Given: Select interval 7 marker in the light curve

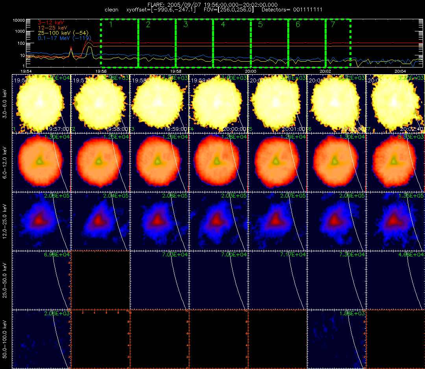Looking at the screenshot, I should coord(333,25).
